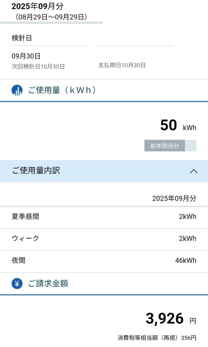
Task: Select the 夏季昼間 usage row
Action: (104, 217)
